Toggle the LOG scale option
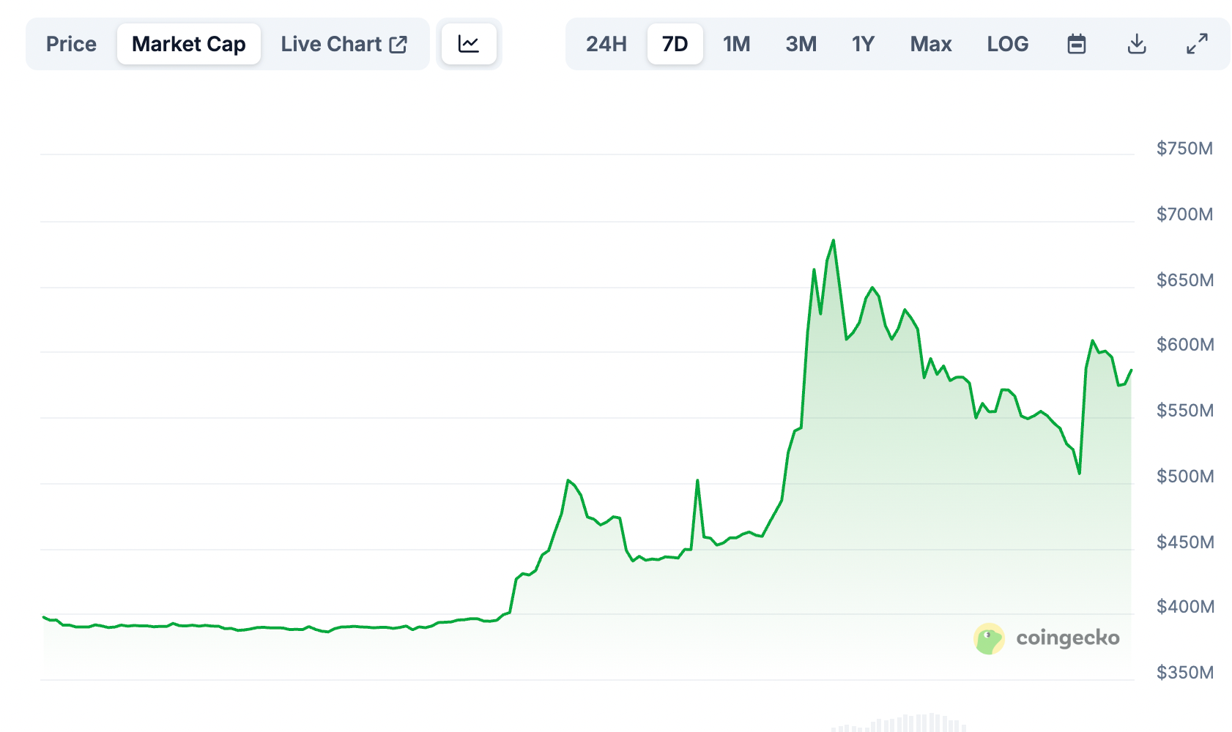 pyautogui.click(x=1008, y=44)
